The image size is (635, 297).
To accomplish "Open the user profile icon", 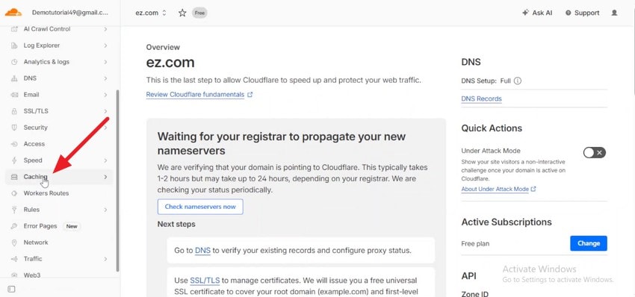I will (x=614, y=13).
